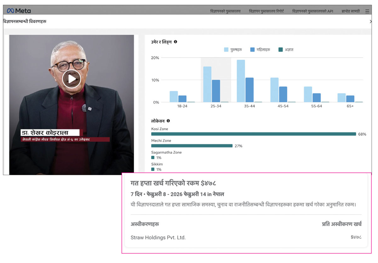The image size is (378, 263).
Task: Toggle अज्ञात legend swatch
Action: tap(281, 50)
